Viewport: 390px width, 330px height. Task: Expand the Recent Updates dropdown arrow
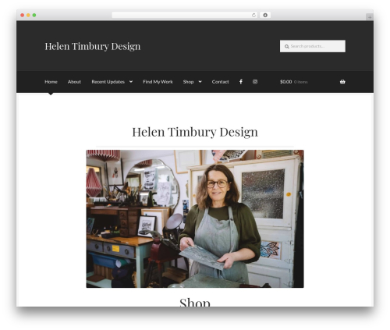coord(131,82)
